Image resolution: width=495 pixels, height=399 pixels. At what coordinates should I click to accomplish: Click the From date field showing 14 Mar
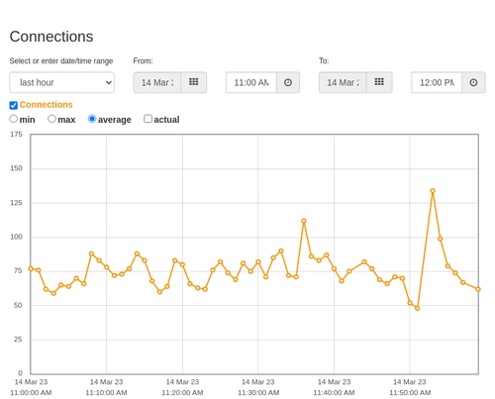coord(157,82)
